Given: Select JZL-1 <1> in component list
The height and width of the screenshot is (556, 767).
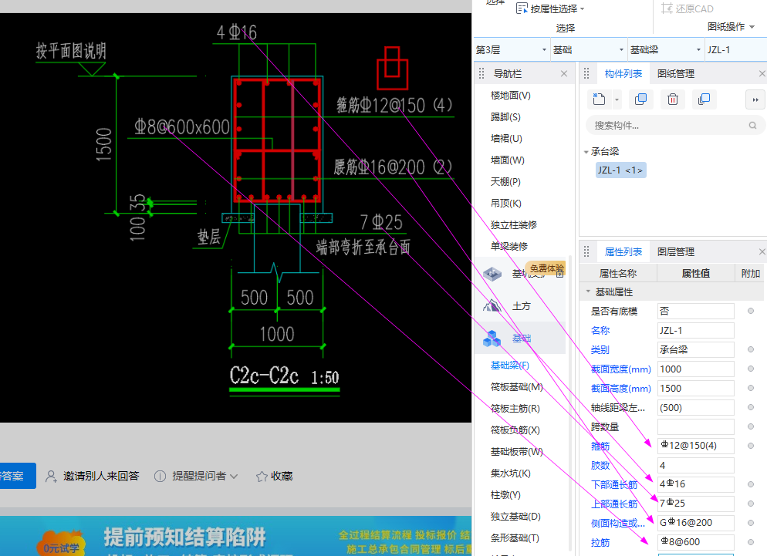Looking at the screenshot, I should click(620, 170).
